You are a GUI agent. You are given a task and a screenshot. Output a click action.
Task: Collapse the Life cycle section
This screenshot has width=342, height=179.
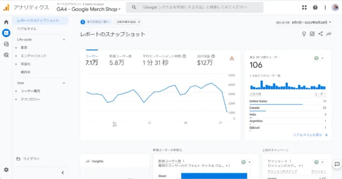64,40
